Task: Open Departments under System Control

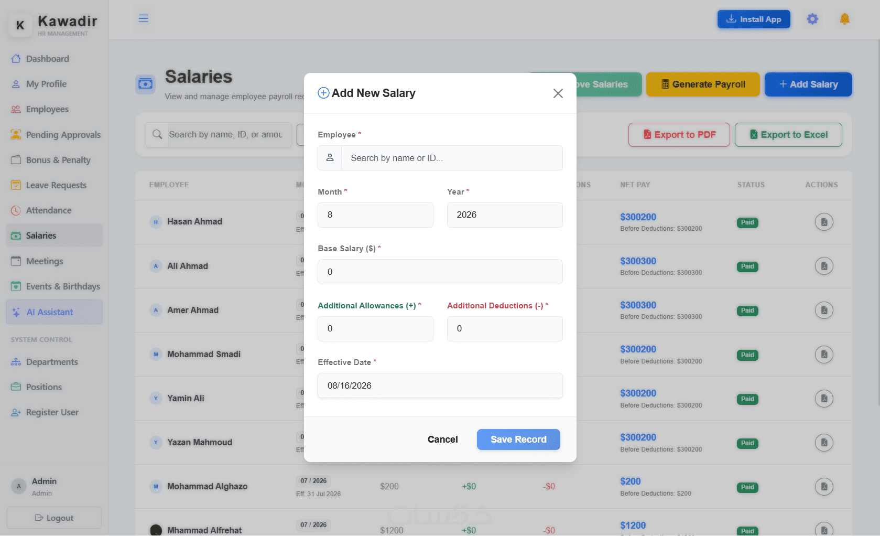Action: [54, 362]
